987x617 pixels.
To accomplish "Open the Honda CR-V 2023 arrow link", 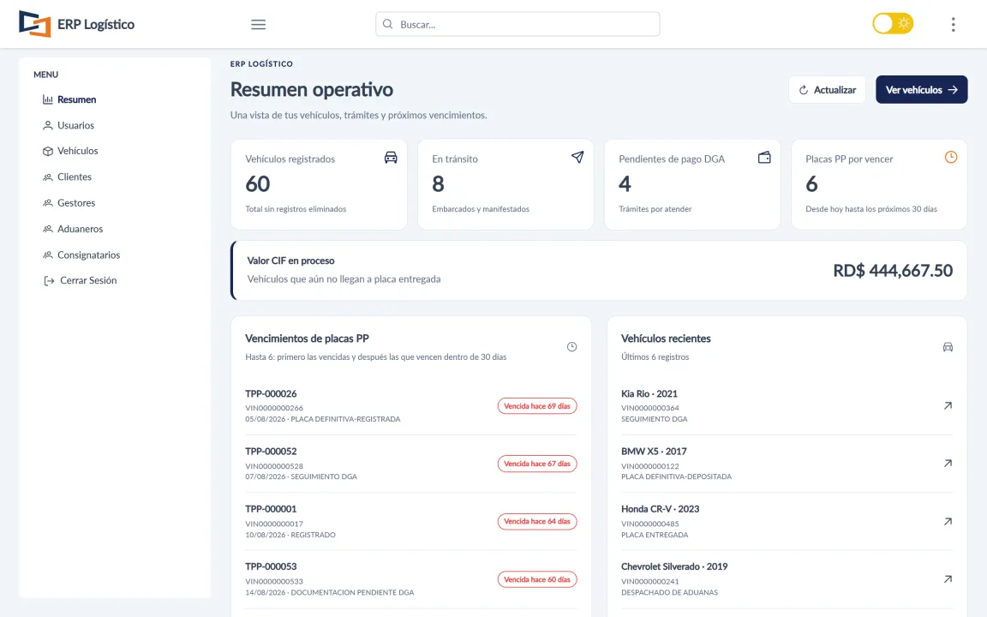I will (x=948, y=521).
